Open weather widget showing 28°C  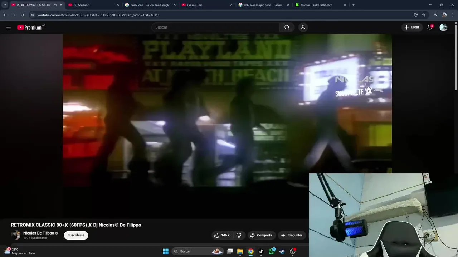(x=20, y=251)
